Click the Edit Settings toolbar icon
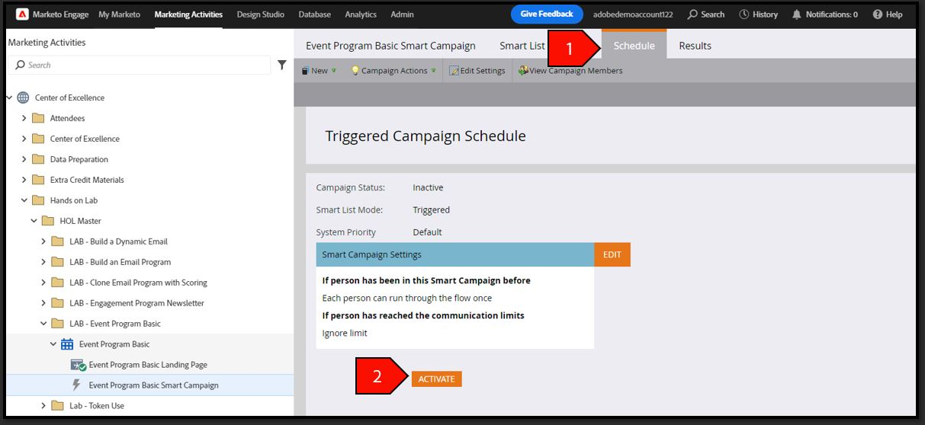The image size is (925, 425). pos(454,71)
